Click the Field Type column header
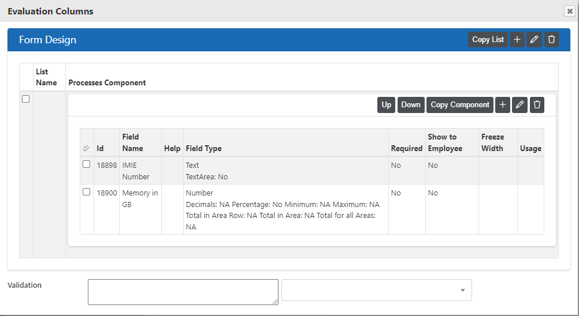Screen dimensions: 579x316 point(203,148)
